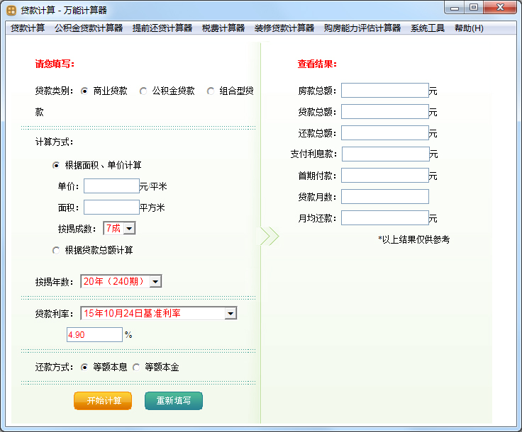Minimize the 万能计算器 window

click(x=455, y=8)
